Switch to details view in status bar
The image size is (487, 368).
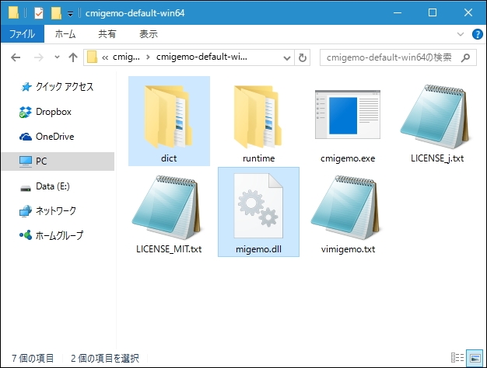pos(457,357)
